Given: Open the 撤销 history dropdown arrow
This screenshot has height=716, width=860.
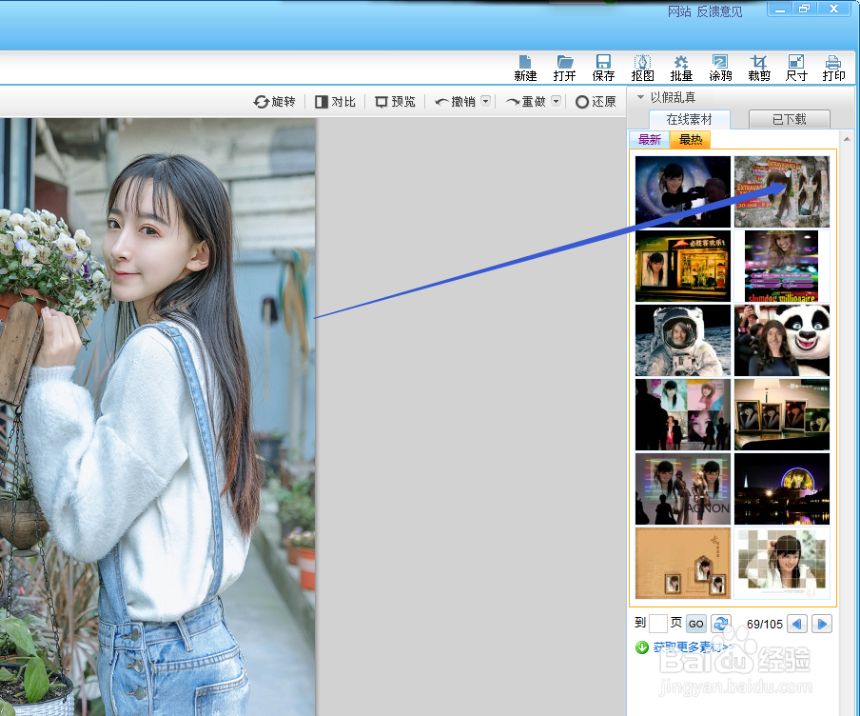Looking at the screenshot, I should coord(485,101).
